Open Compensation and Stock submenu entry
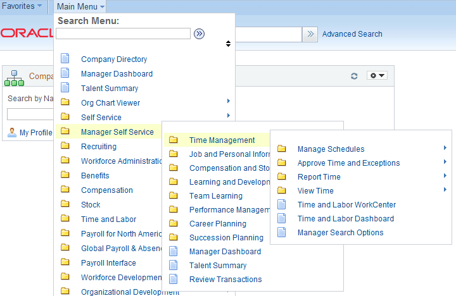The width and height of the screenshot is (456, 296). coord(229,168)
